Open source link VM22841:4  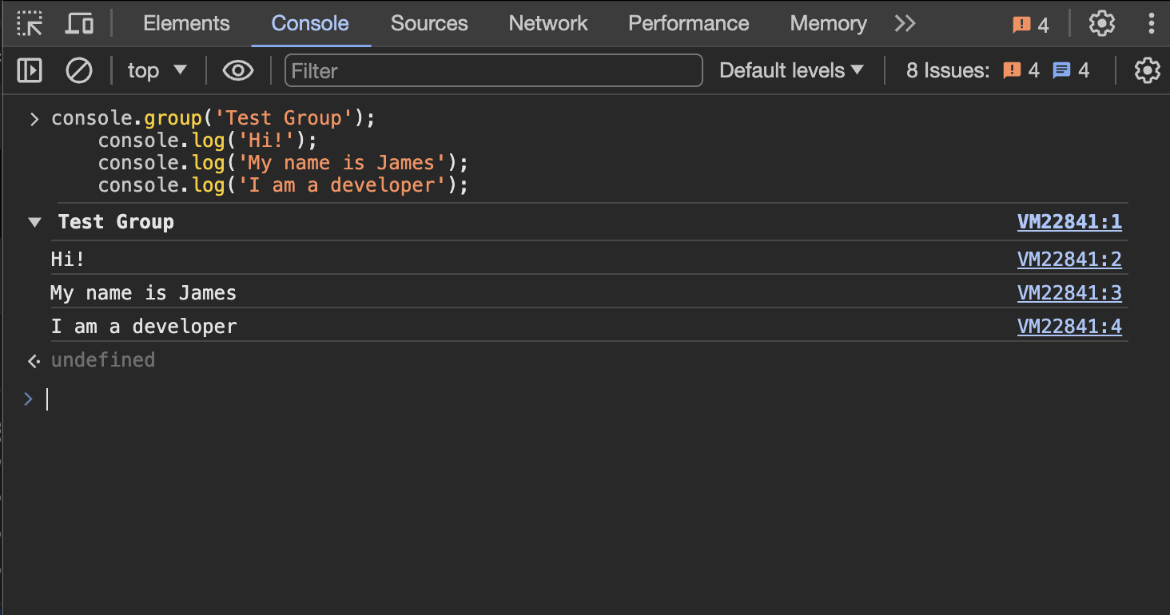coord(1069,327)
